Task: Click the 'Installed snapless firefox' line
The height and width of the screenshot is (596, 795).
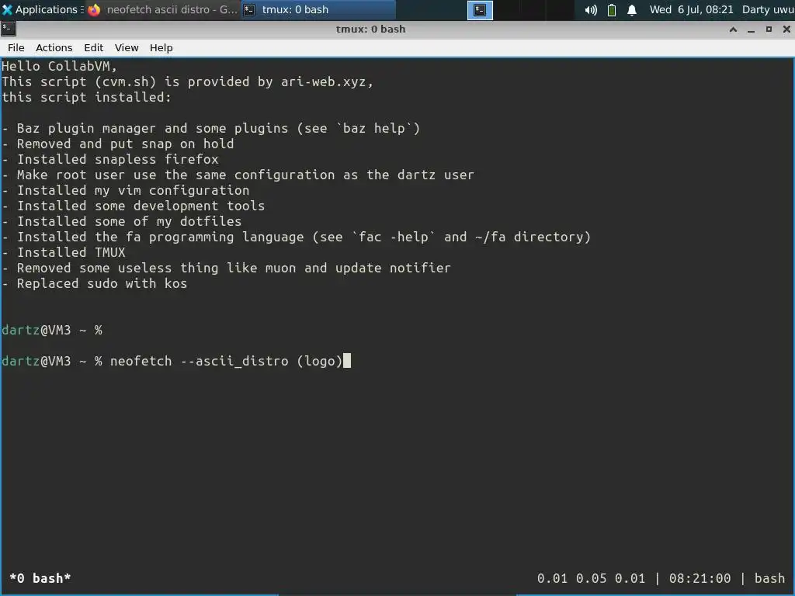Action: pos(110,159)
